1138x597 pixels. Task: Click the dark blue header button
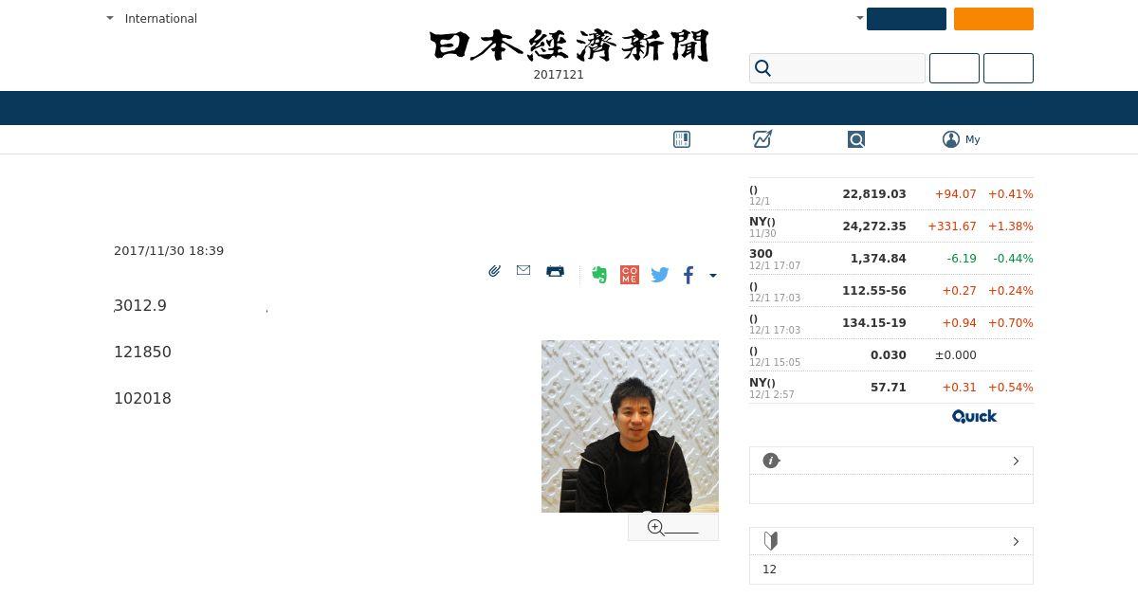[x=907, y=19]
